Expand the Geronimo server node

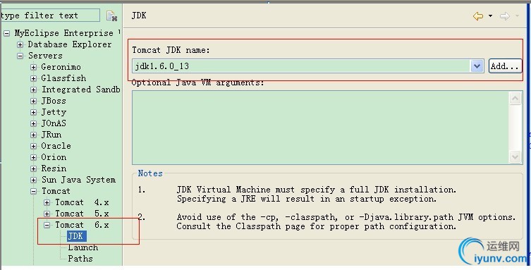pos(34,67)
